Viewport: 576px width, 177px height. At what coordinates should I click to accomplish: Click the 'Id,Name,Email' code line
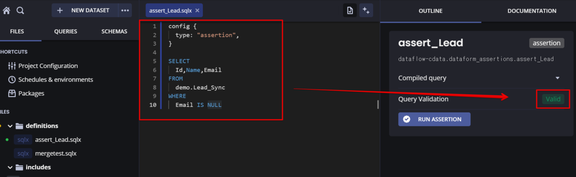198,70
